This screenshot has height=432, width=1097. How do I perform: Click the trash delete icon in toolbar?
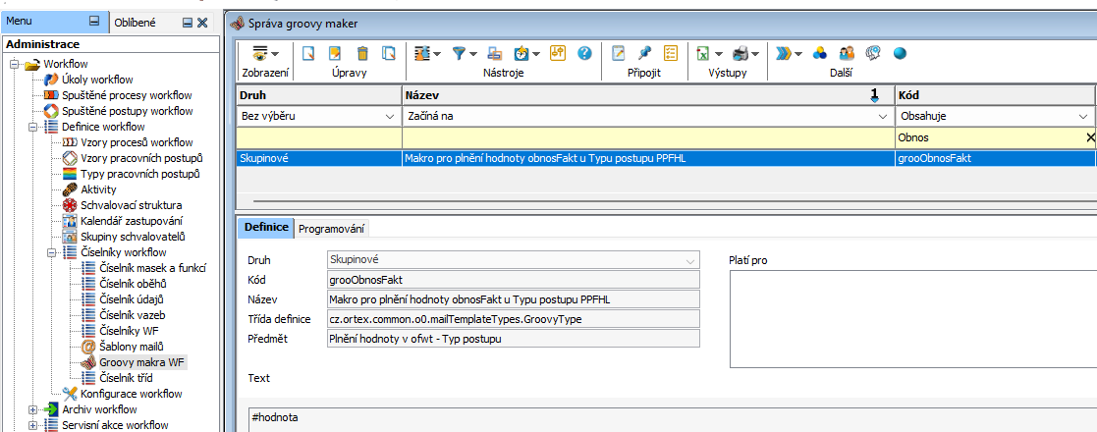click(x=362, y=53)
